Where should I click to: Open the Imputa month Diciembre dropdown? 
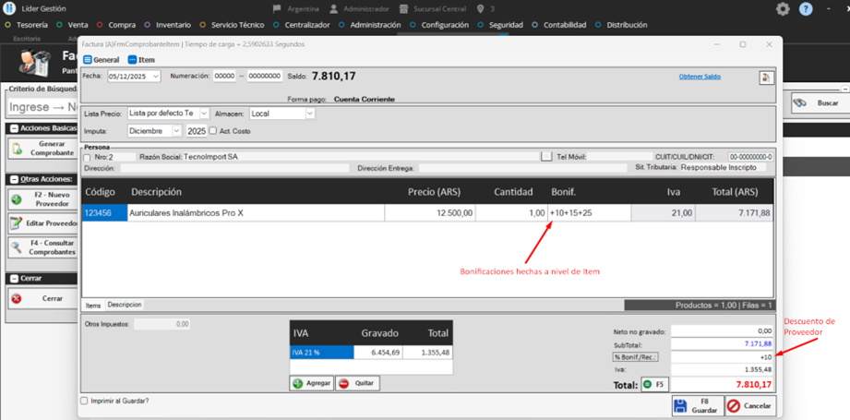pos(176,131)
